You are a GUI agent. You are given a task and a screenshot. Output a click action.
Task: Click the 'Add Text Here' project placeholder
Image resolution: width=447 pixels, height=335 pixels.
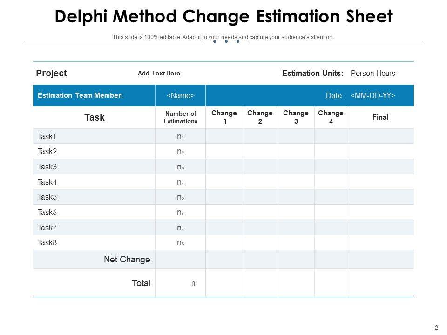[159, 74]
